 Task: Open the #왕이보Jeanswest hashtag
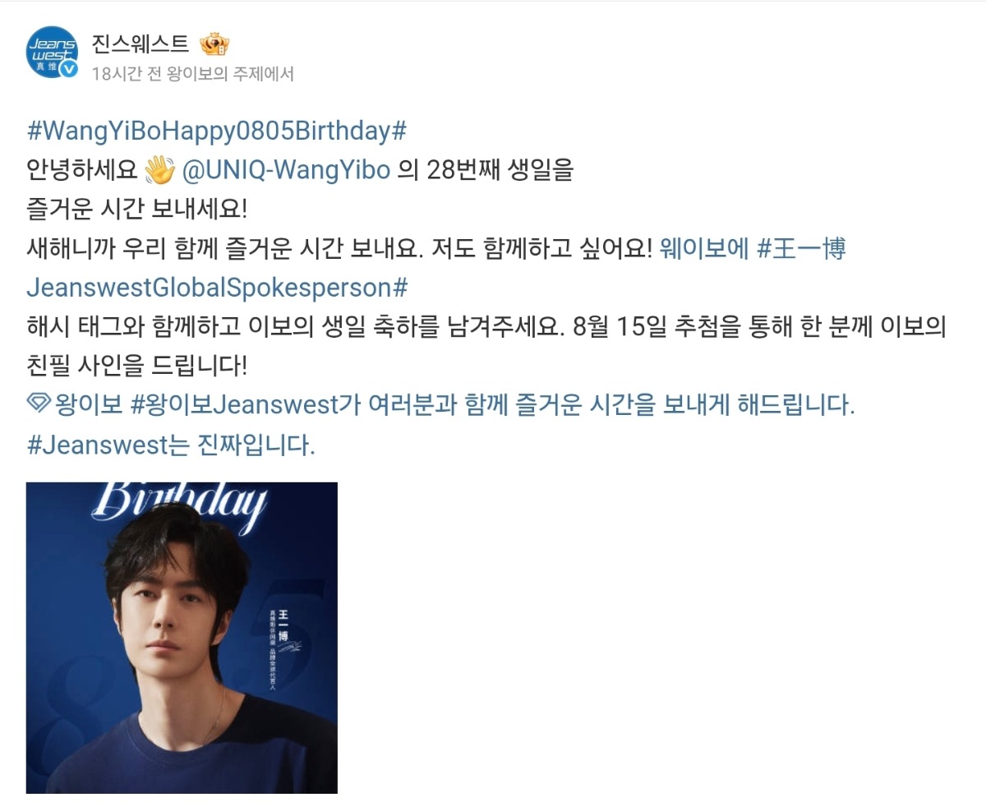[x=234, y=405]
